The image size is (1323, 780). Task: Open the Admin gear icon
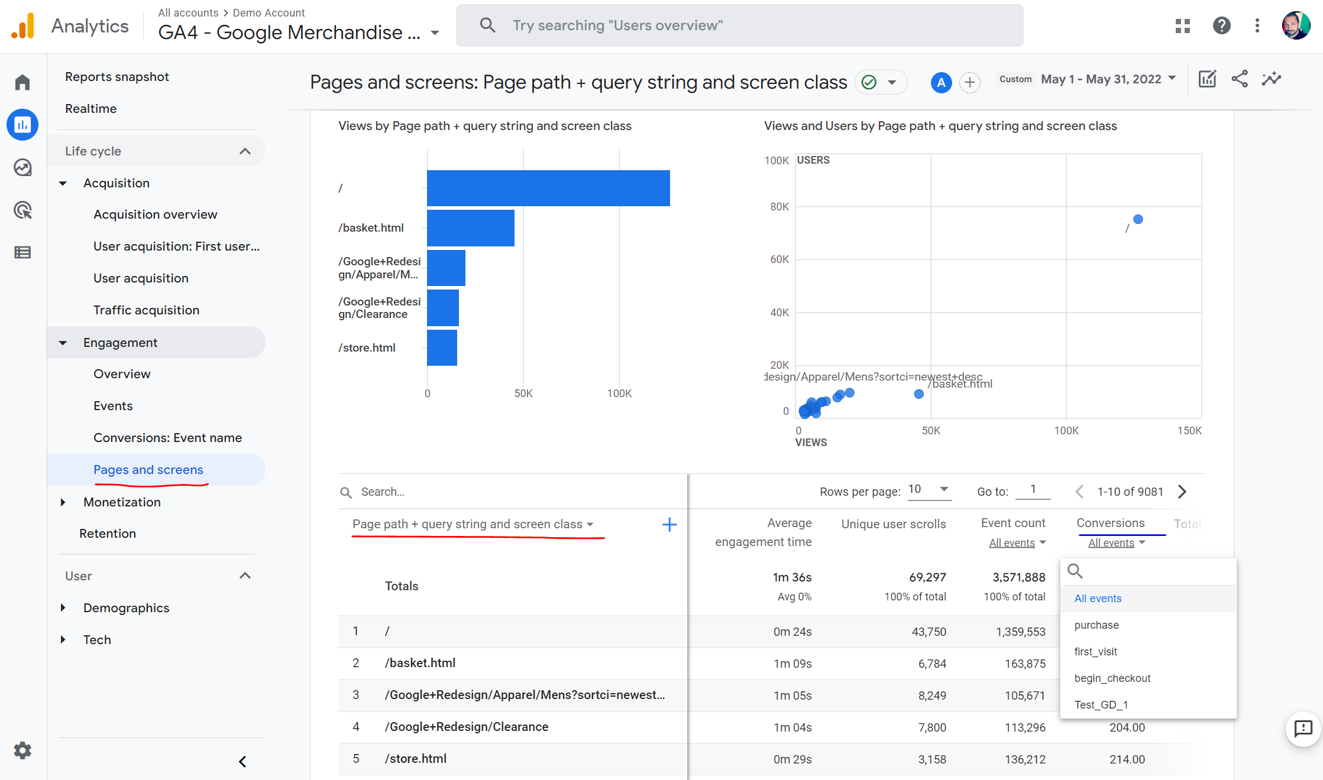click(22, 750)
